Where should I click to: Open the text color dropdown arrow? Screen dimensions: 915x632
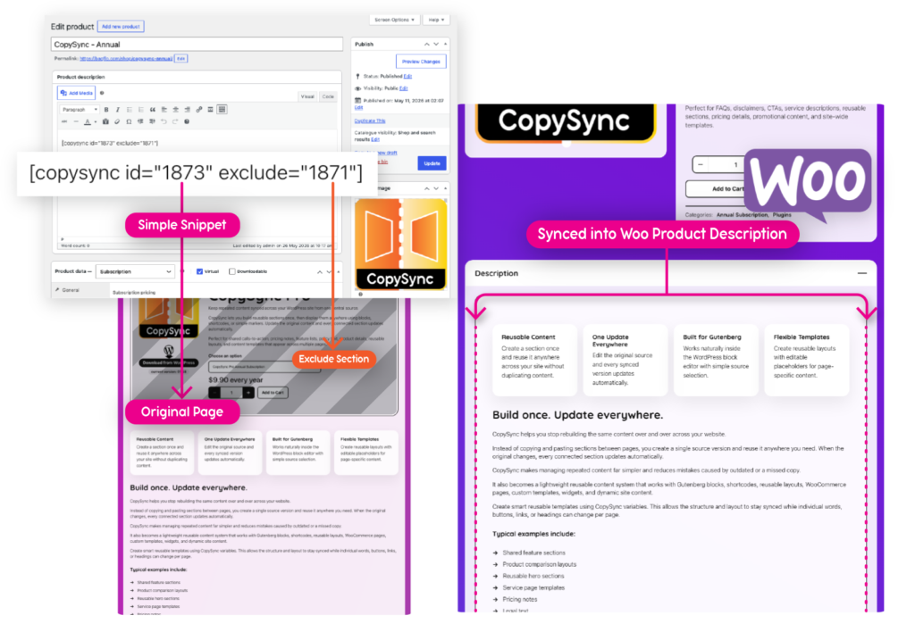pyautogui.click(x=96, y=122)
